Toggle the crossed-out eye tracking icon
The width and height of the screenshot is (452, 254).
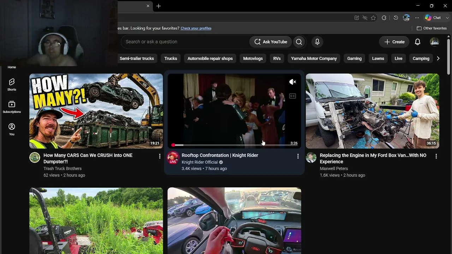point(365,18)
